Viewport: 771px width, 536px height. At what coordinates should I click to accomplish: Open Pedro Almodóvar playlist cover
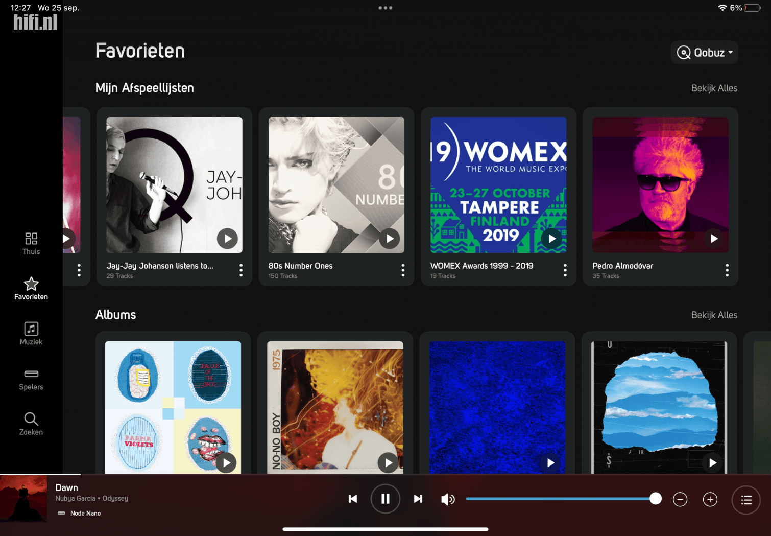coord(660,185)
